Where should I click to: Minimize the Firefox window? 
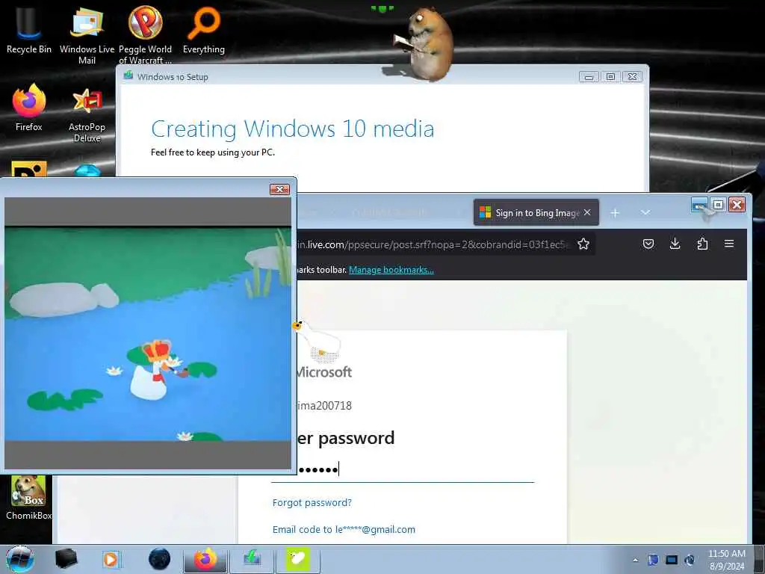(699, 205)
